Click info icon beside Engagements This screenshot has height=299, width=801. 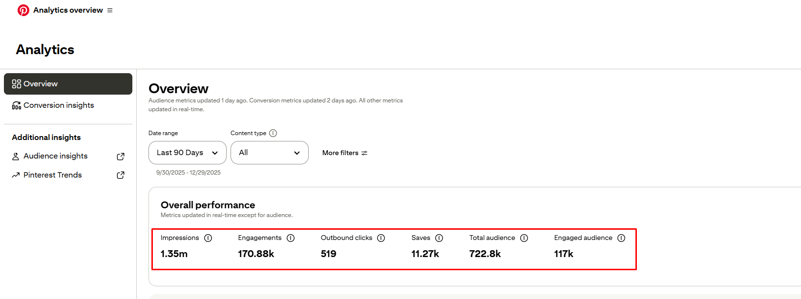point(291,238)
